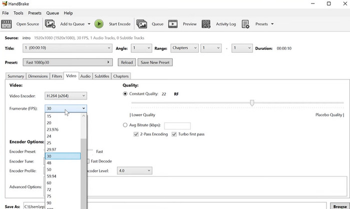This screenshot has width=350, height=209.
Task: Open the Tools menu
Action: (x=18, y=13)
